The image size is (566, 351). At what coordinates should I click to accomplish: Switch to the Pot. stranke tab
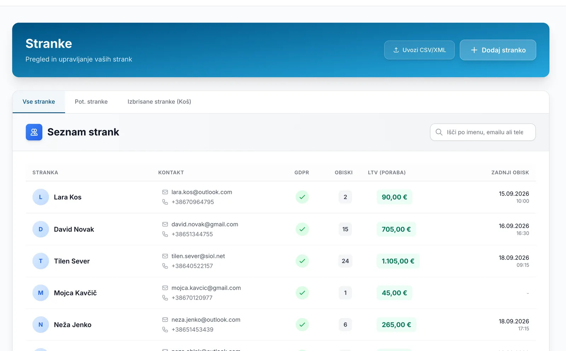pyautogui.click(x=91, y=102)
